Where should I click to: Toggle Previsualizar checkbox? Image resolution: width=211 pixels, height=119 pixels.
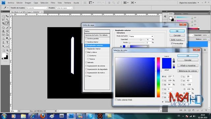pyautogui.click(x=172, y=43)
